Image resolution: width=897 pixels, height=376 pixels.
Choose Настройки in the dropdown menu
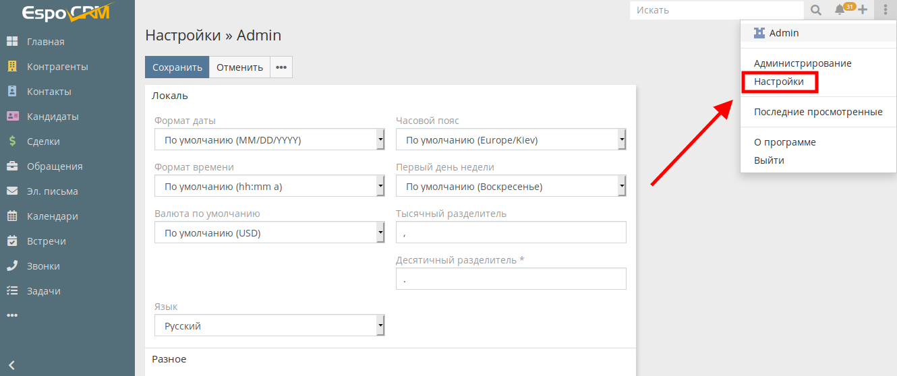coord(779,82)
